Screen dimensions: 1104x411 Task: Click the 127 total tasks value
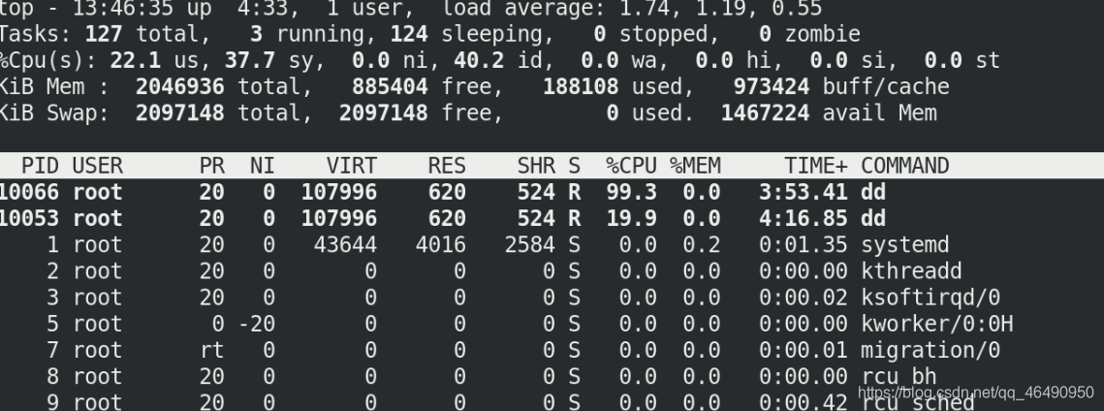pyautogui.click(x=104, y=34)
